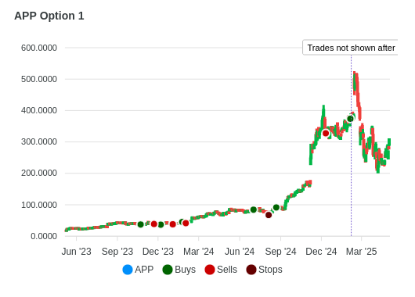Click the 0.0000 y-axis label
This screenshot has height=297, width=415.
[44, 236]
